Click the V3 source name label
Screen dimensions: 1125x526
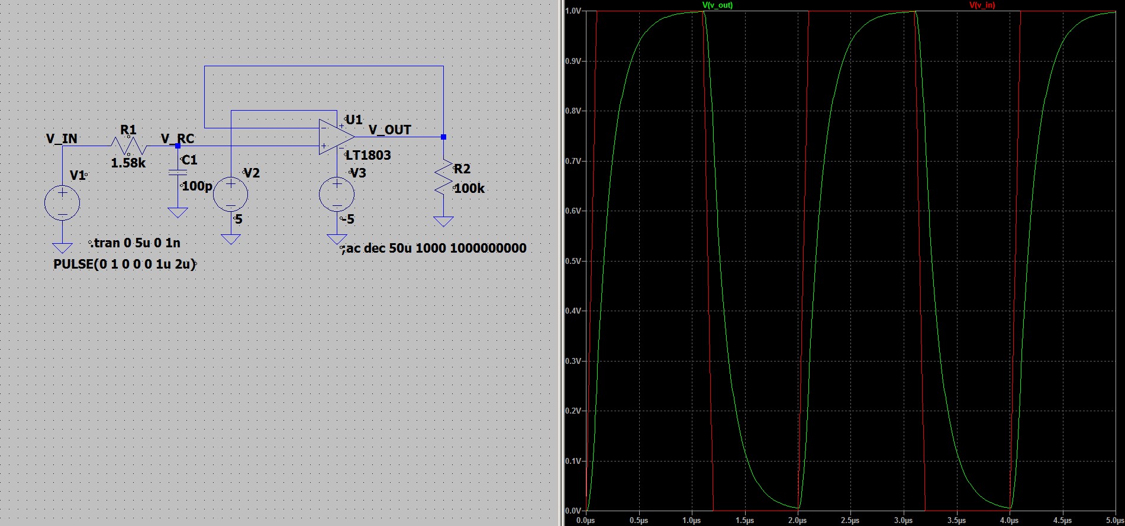[358, 173]
